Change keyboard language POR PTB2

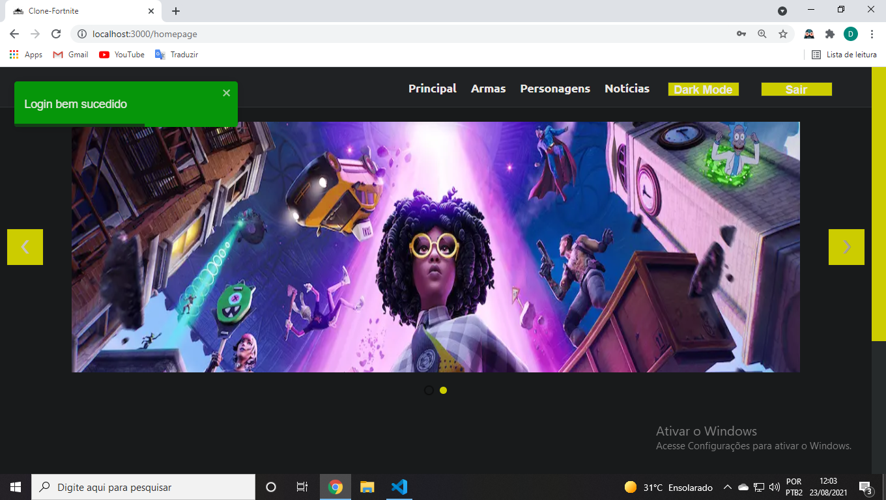pos(794,487)
